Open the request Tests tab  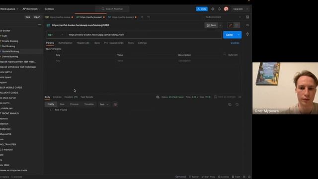tap(131, 43)
